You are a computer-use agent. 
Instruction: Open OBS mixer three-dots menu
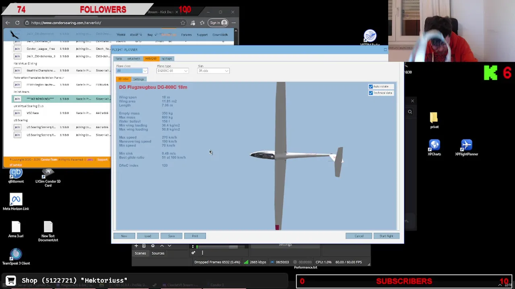pos(202,253)
